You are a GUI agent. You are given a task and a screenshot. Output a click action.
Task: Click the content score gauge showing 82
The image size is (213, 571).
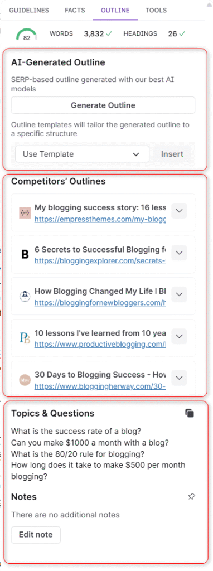click(x=27, y=34)
